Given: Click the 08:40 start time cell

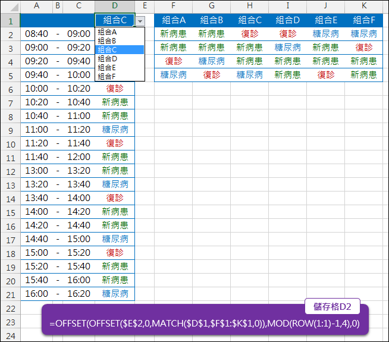Looking at the screenshot, I should [36, 34].
